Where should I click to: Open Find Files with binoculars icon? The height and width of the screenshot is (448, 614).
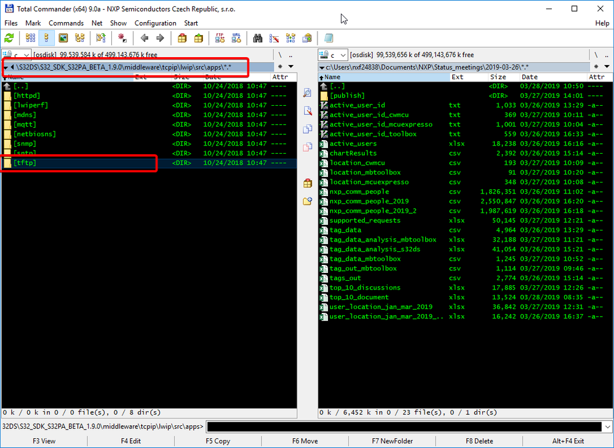click(257, 38)
